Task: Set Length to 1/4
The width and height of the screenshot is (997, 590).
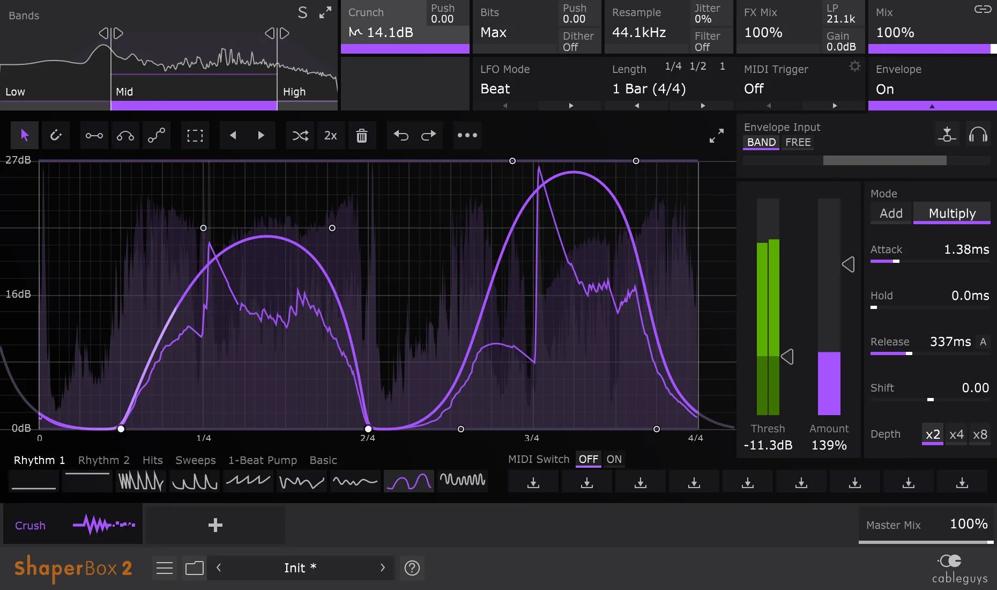Action: pos(673,66)
